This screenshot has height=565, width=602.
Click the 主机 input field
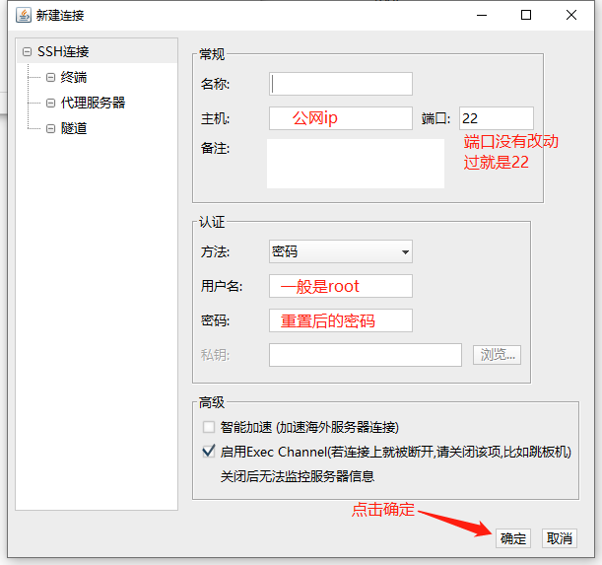pos(341,118)
